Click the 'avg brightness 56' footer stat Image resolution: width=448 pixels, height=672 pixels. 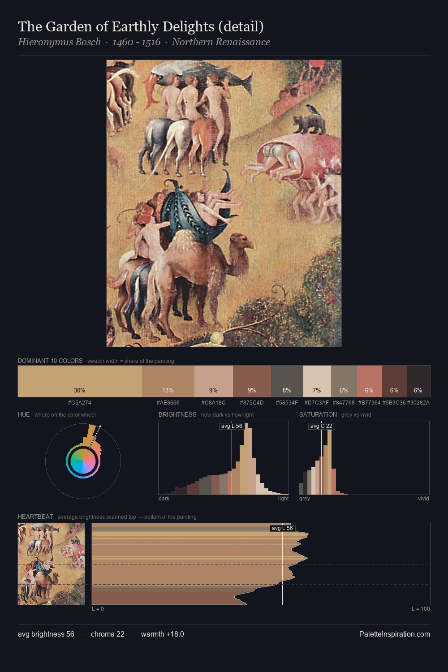pos(46,634)
